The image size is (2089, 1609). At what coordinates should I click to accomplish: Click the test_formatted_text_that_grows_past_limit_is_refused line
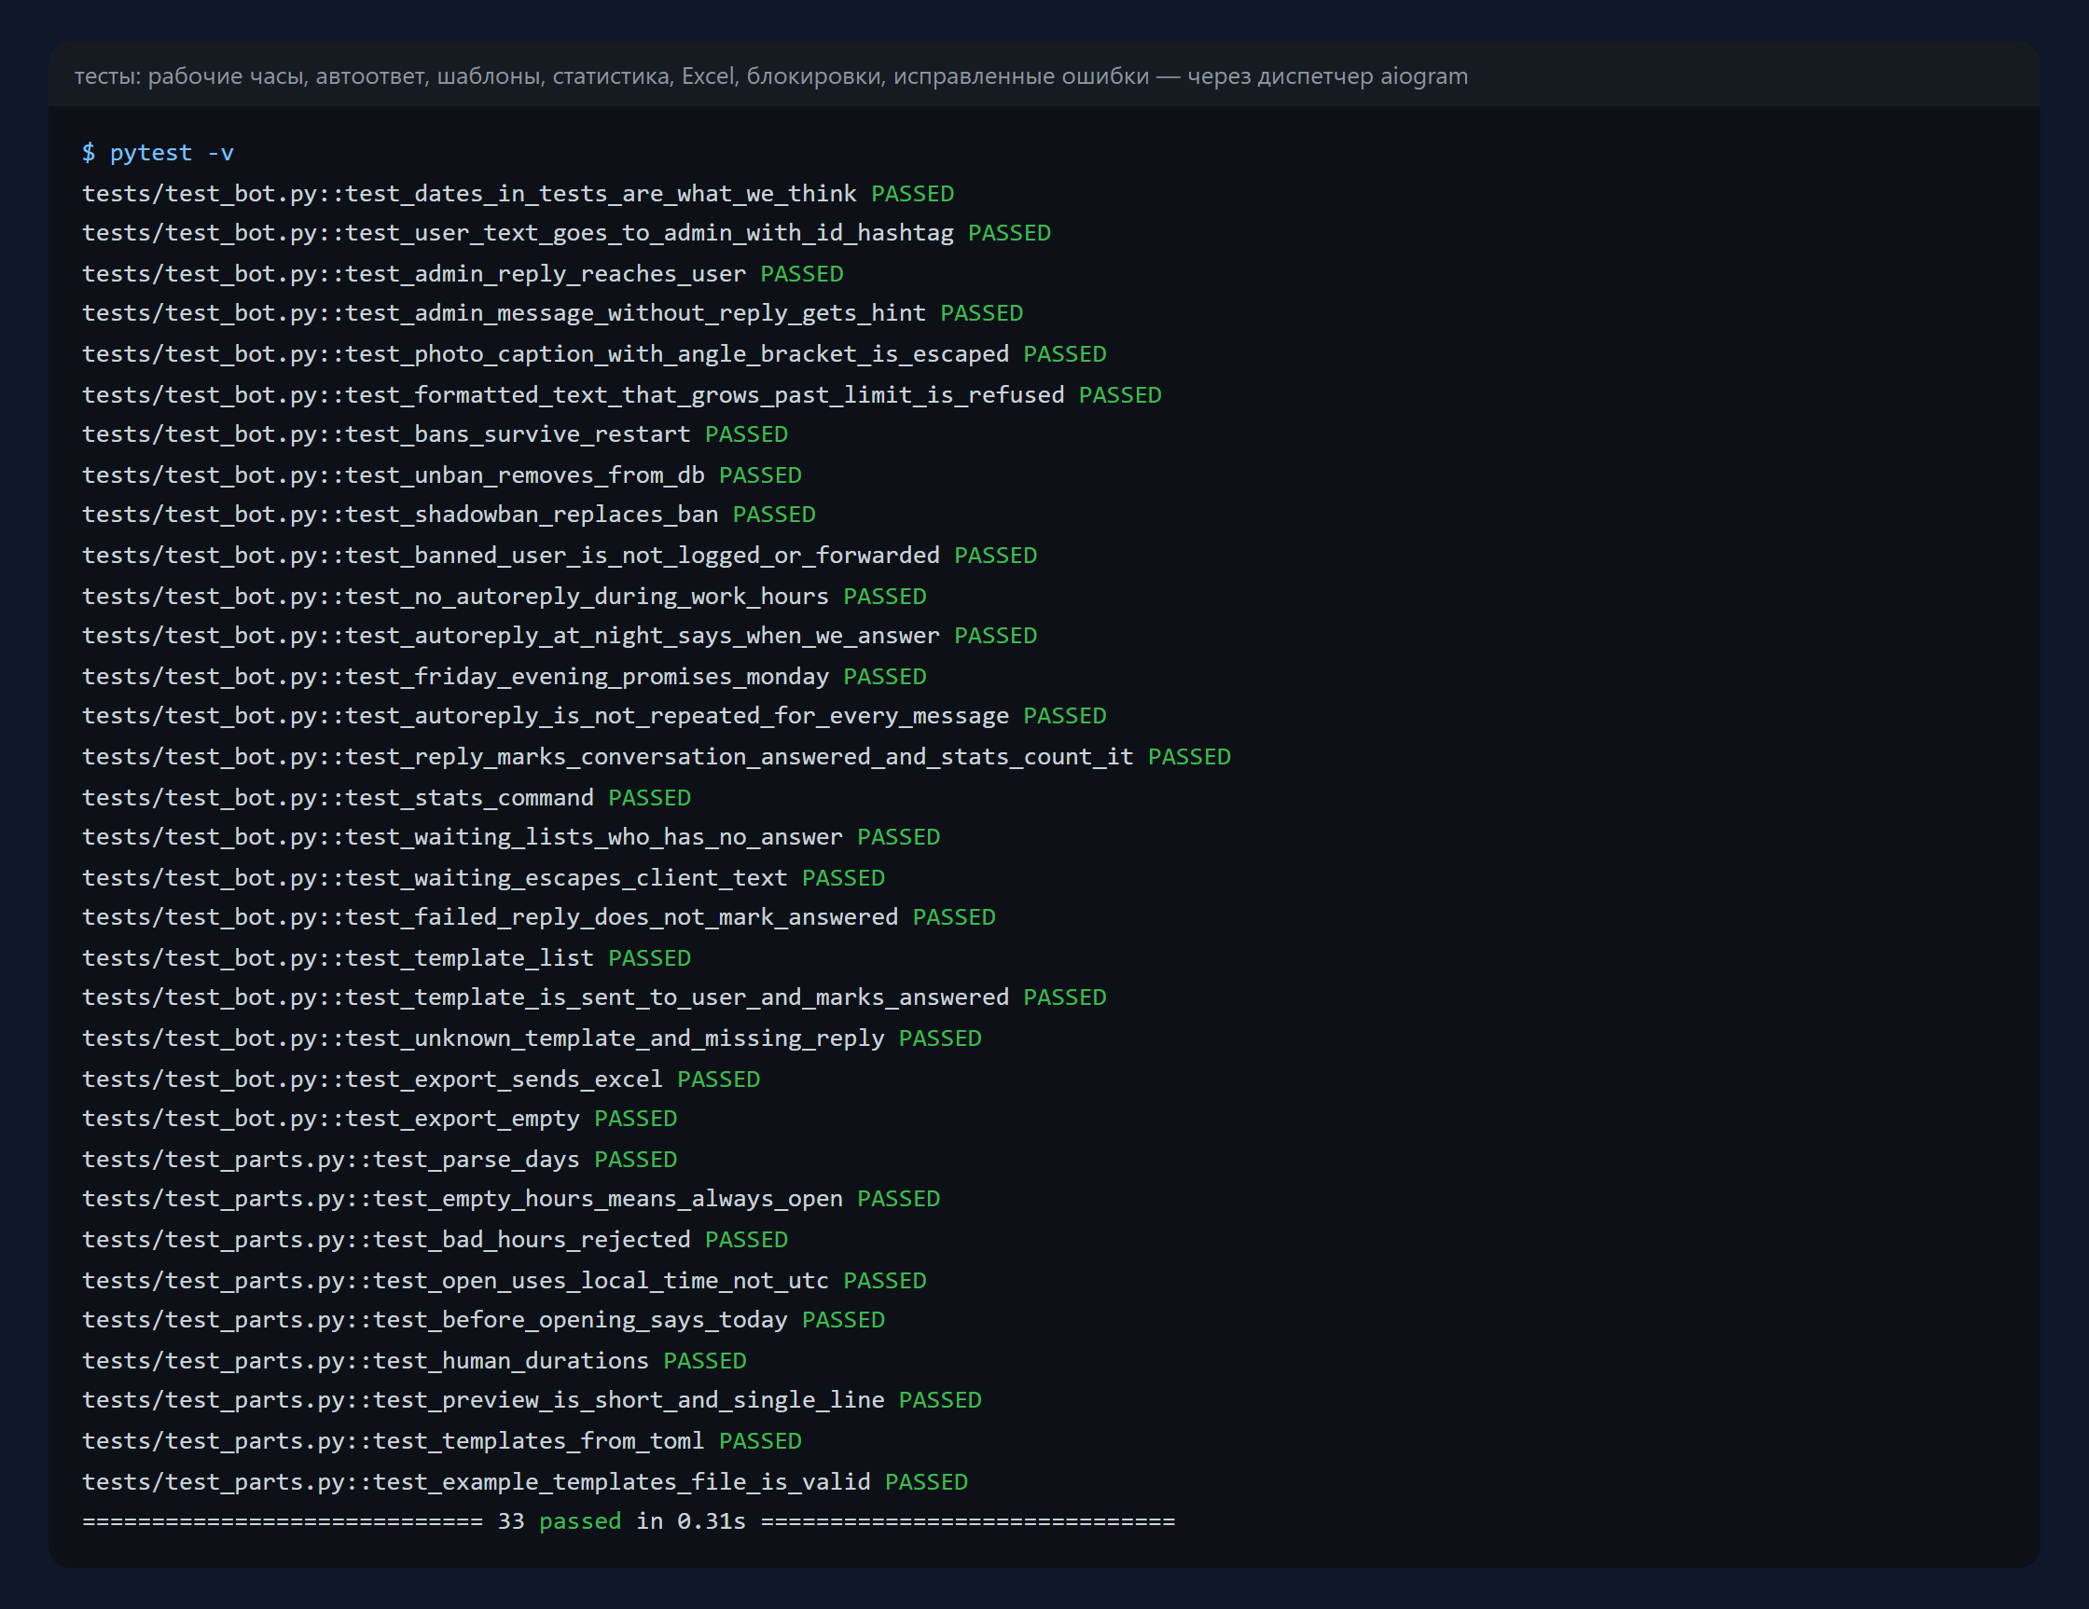622,395
